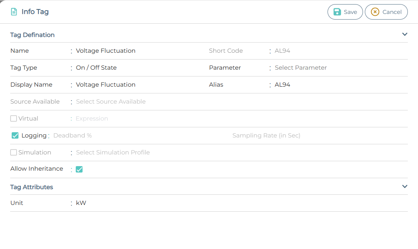Open the Select Parameter dropdown

click(x=300, y=68)
